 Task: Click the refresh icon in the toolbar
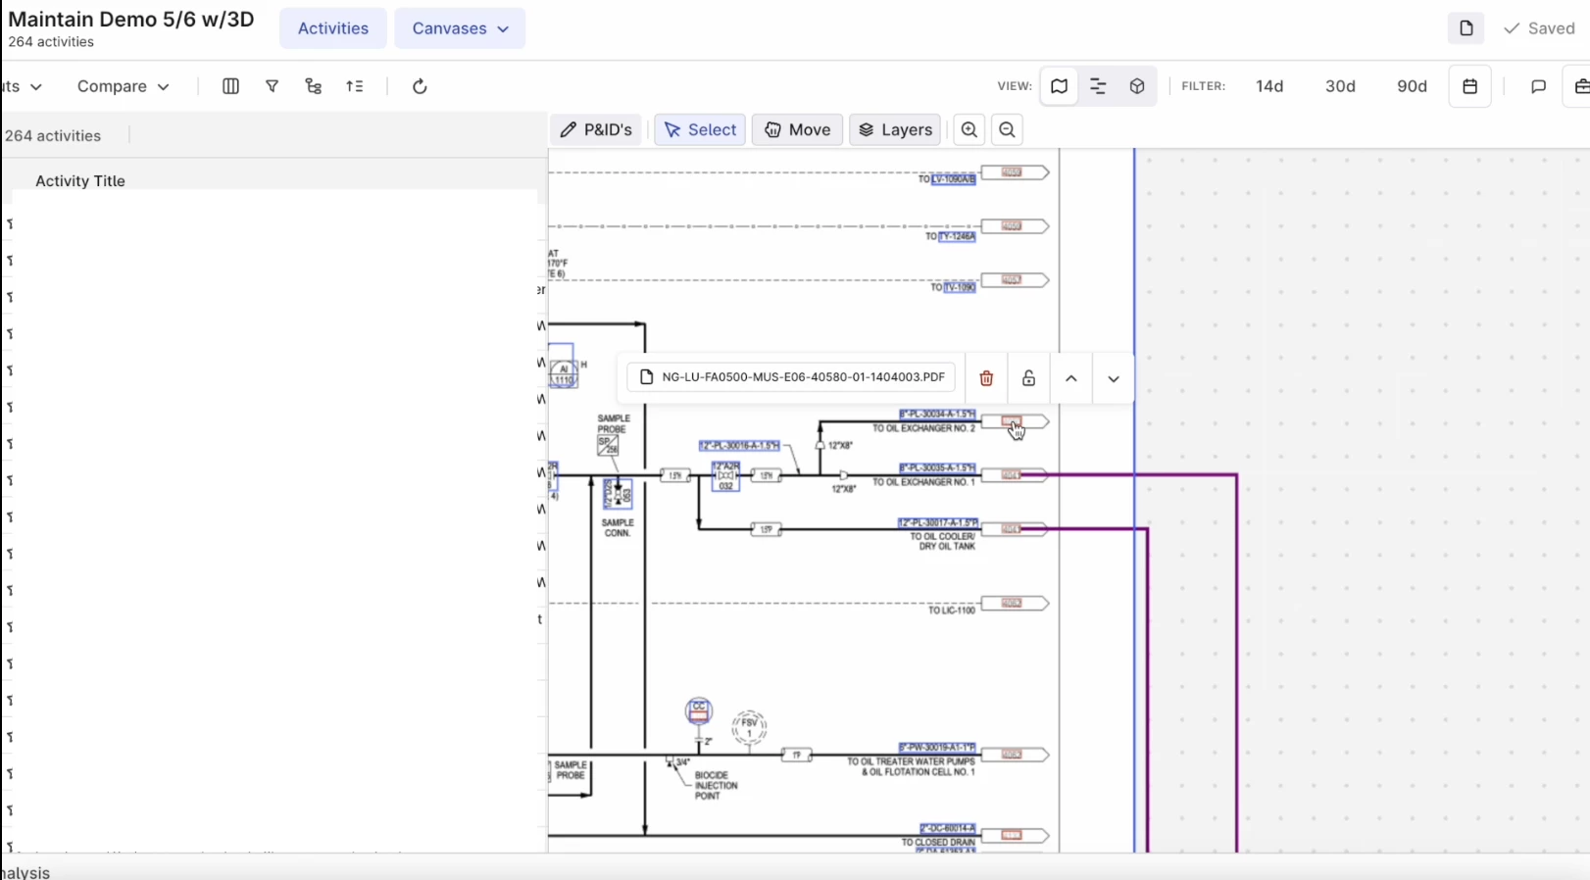coord(420,86)
